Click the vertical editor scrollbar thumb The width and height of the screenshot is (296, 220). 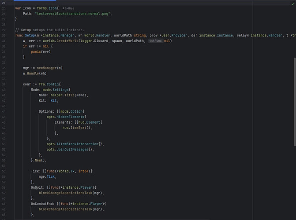[295, 102]
